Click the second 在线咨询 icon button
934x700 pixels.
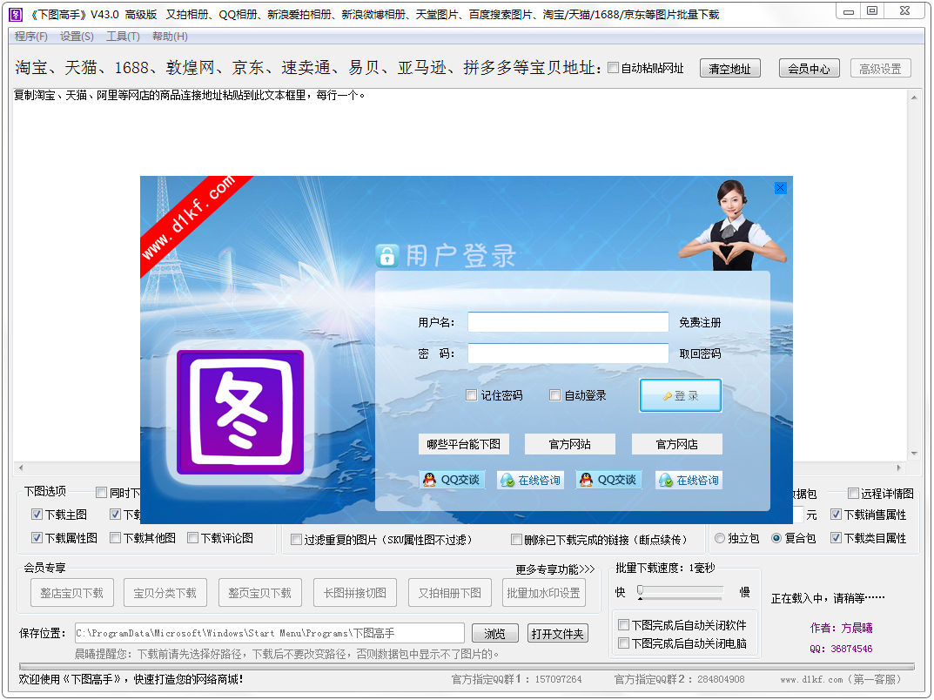[x=689, y=480]
